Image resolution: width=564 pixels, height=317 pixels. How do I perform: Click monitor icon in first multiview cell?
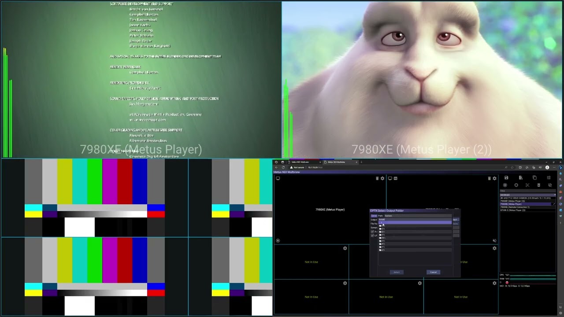tap(278, 178)
